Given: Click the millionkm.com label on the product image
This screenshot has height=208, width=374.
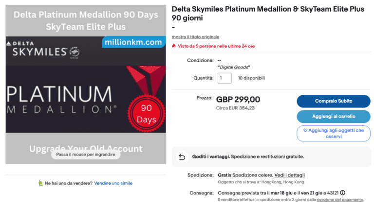Looking at the screenshot, I should pos(132,43).
